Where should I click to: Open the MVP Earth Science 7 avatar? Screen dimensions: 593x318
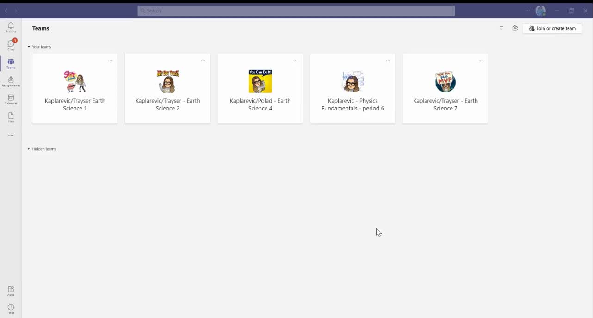445,81
